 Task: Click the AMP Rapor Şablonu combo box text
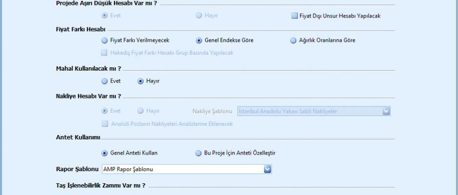click(x=182, y=169)
